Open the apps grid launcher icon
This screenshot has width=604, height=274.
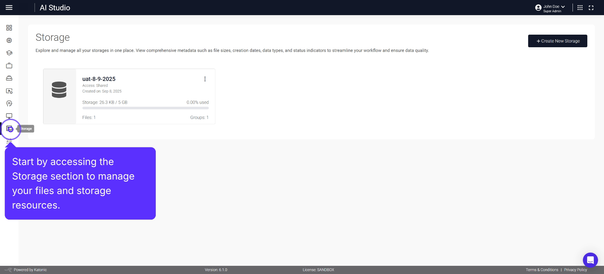pyautogui.click(x=580, y=8)
